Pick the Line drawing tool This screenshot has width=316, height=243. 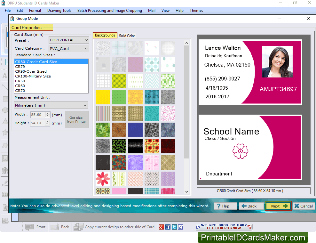click(5, 87)
